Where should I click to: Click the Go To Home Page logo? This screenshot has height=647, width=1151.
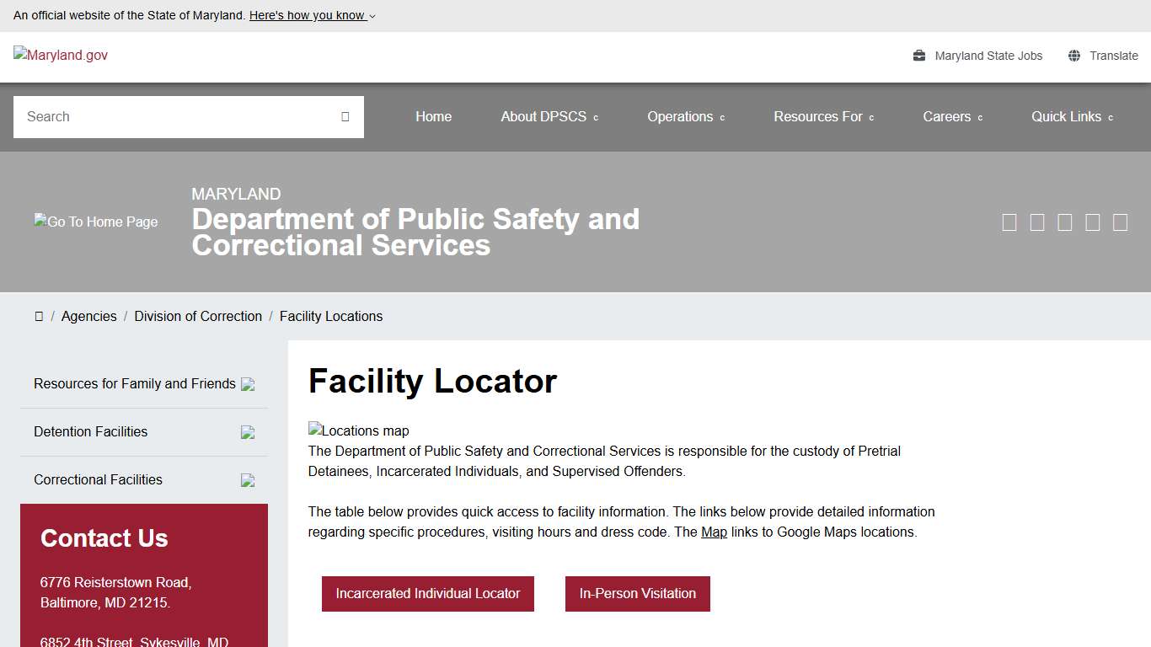point(96,222)
